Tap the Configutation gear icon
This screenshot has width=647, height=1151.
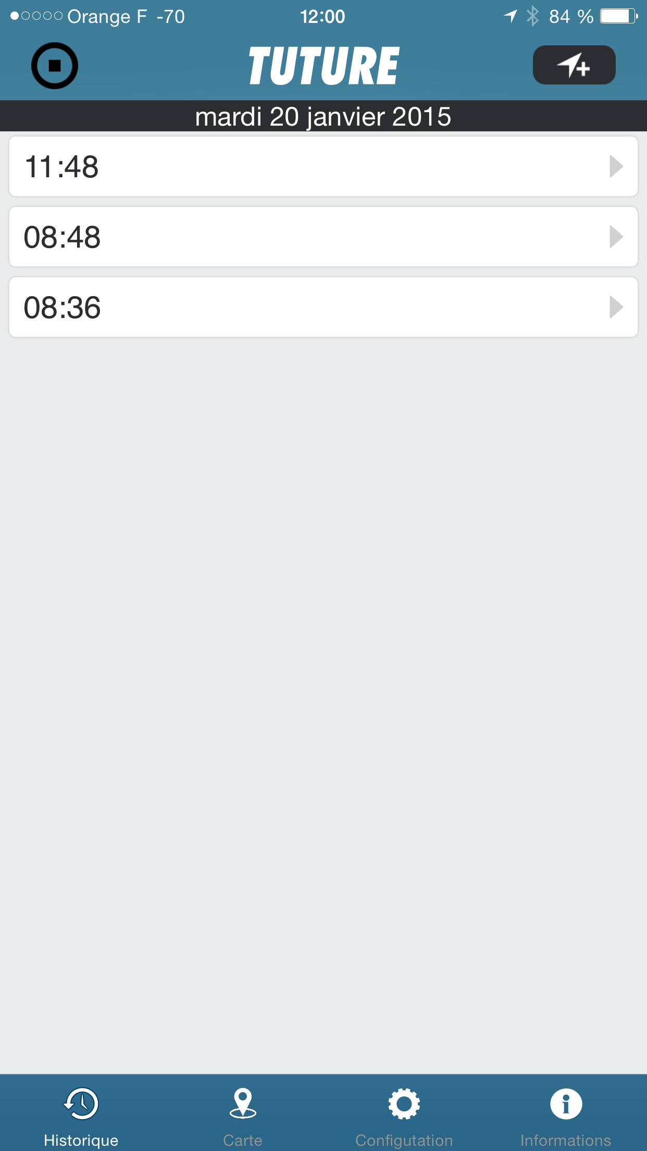click(x=404, y=1103)
